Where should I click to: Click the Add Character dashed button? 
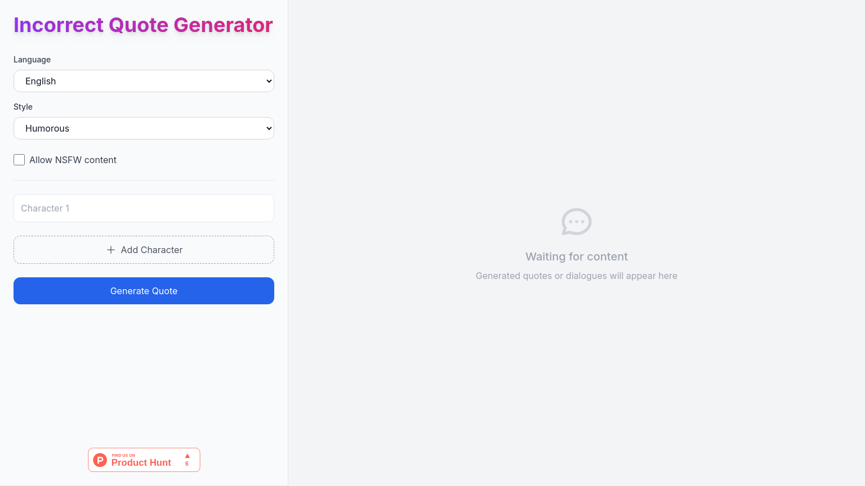[x=144, y=250]
